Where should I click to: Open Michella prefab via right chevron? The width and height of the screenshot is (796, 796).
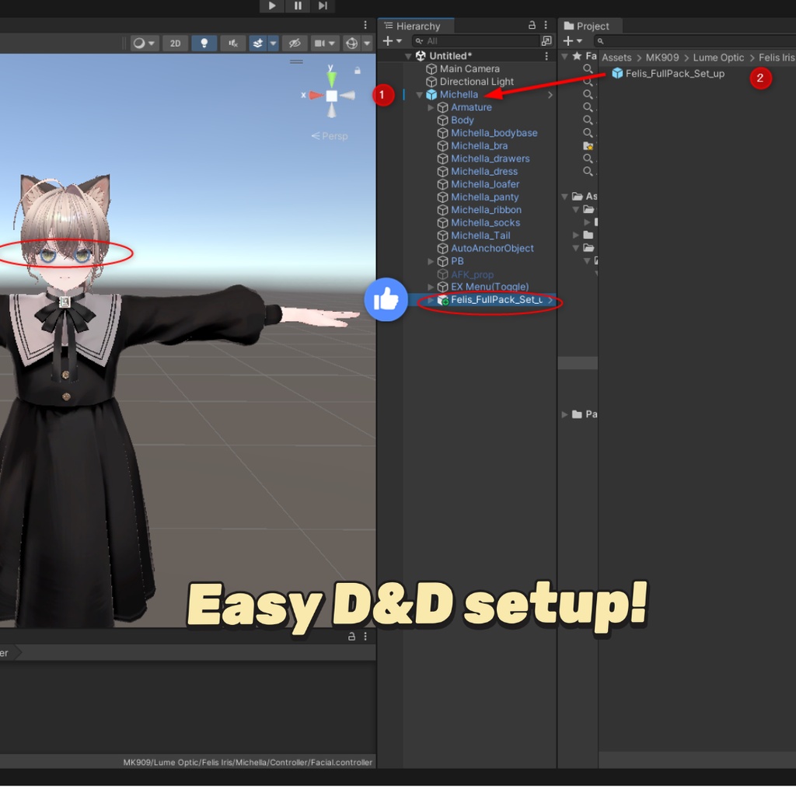pos(550,94)
